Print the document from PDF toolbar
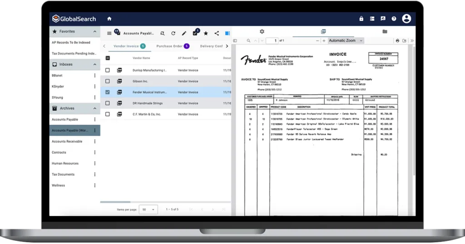Viewport: 465px width, 244px height. pyautogui.click(x=397, y=41)
